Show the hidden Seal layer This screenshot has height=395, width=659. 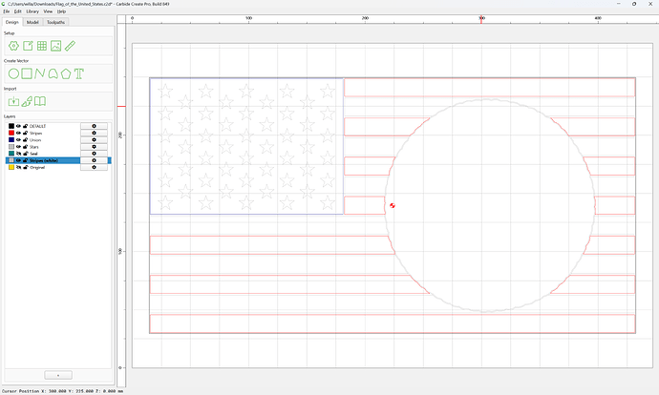coord(18,154)
